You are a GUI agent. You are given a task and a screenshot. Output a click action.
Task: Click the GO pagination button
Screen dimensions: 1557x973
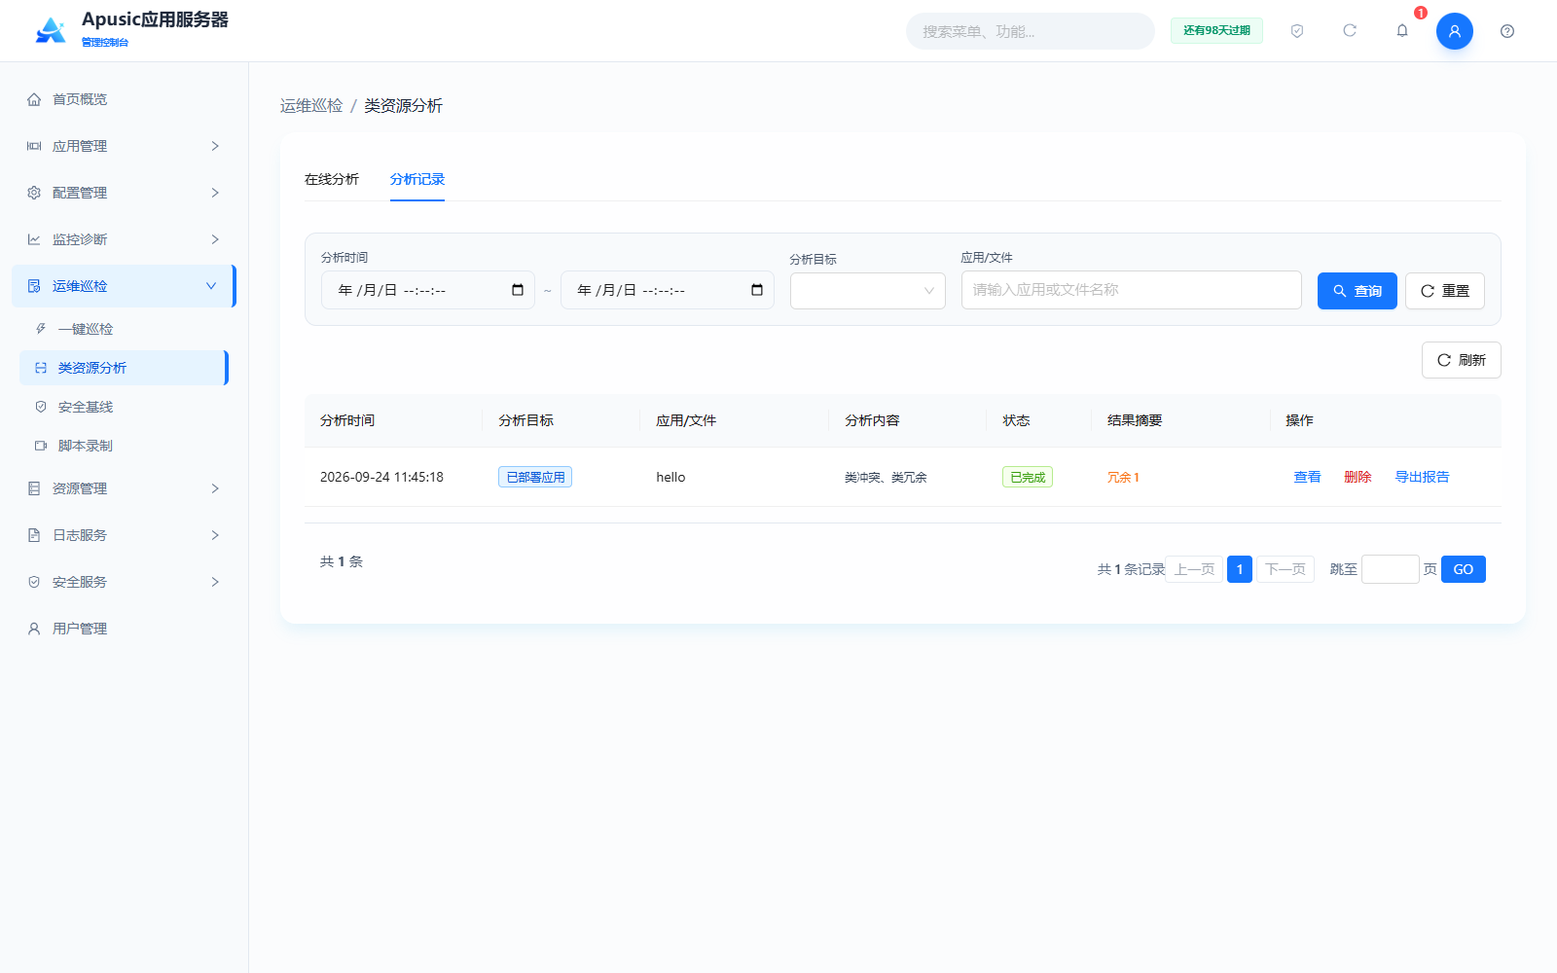click(1464, 569)
